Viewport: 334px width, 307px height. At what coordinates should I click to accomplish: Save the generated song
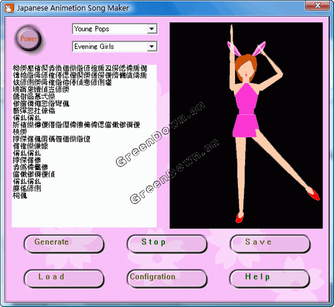270,244
